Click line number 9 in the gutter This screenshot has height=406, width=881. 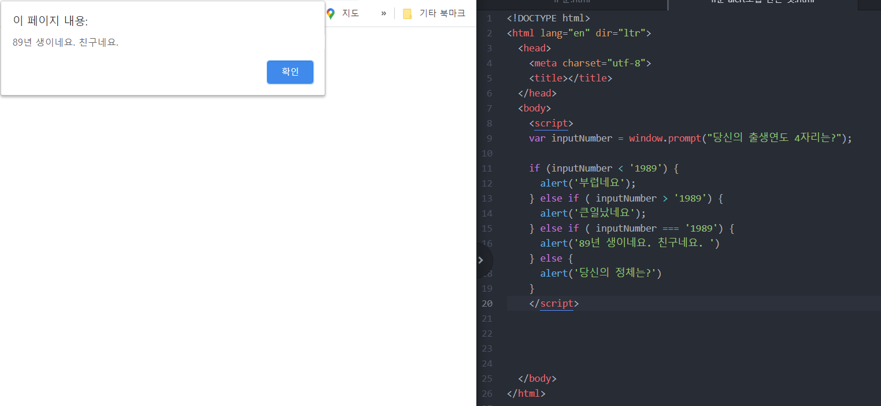pyautogui.click(x=489, y=138)
